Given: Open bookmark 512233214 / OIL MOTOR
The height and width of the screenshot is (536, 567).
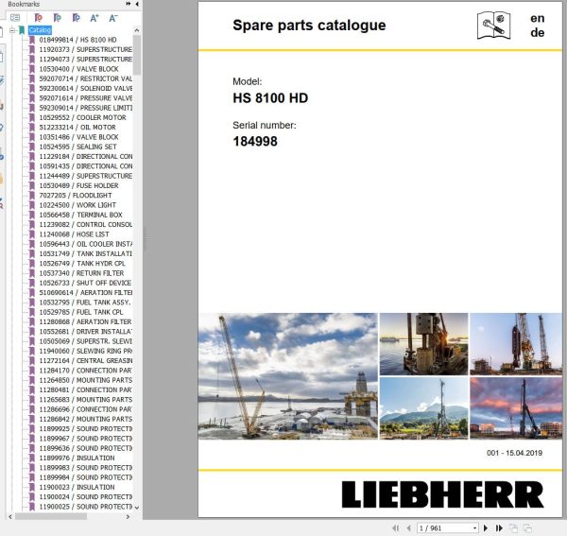Looking at the screenshot, I should (77, 128).
